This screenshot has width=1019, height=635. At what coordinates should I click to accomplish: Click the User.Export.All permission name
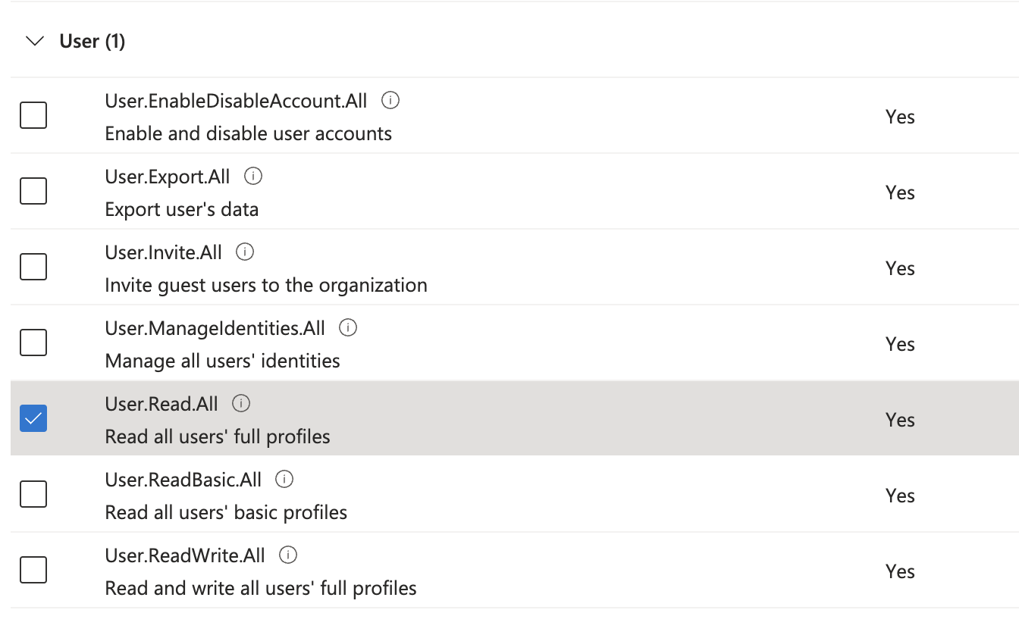(168, 177)
